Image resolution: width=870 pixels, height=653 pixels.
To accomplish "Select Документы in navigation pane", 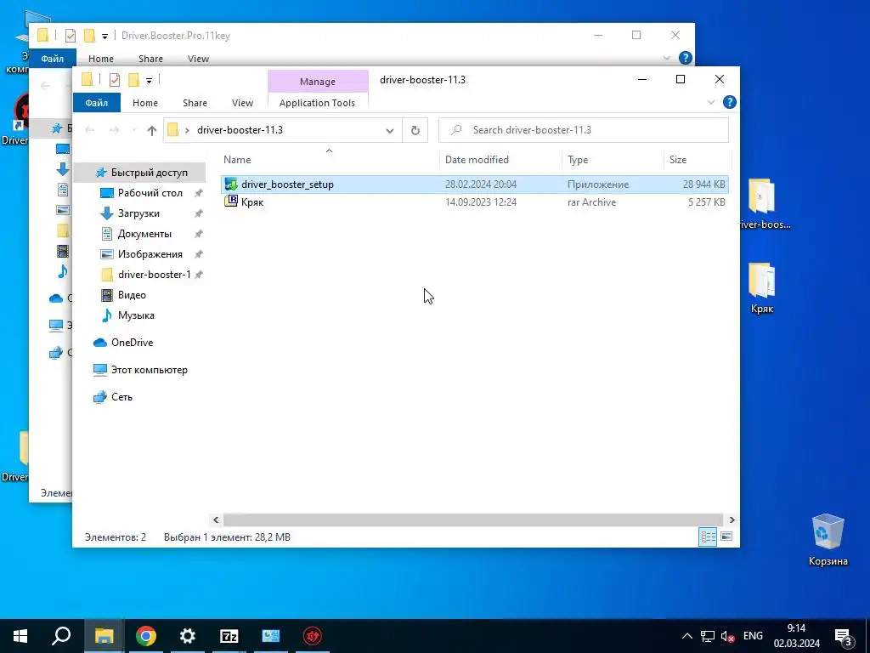I will [x=144, y=234].
